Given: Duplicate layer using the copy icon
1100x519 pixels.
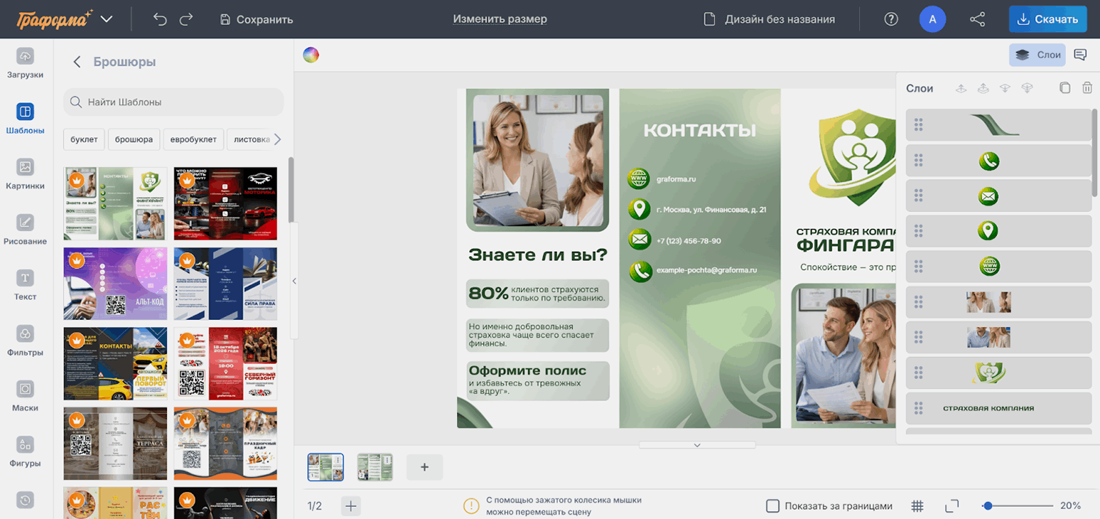Looking at the screenshot, I should 1064,88.
